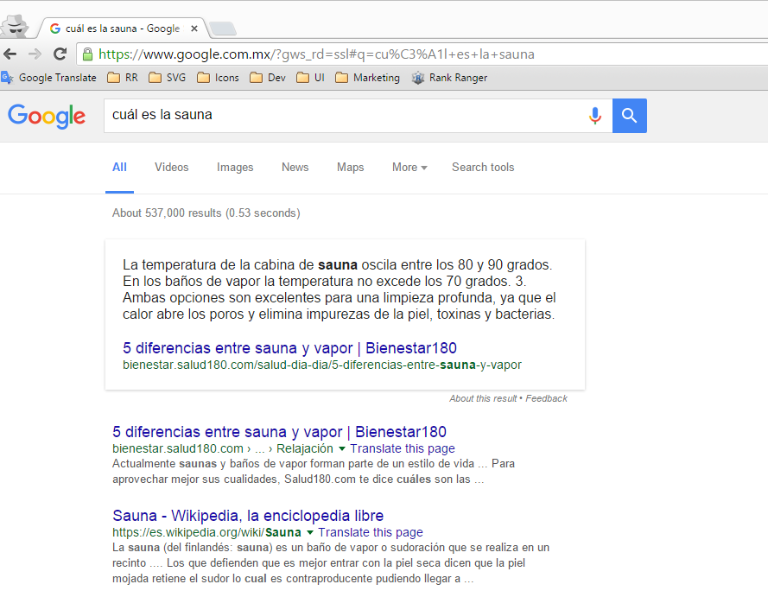Open the dropdown arrow on the Wikipedia result
The height and width of the screenshot is (597, 768).
(310, 533)
